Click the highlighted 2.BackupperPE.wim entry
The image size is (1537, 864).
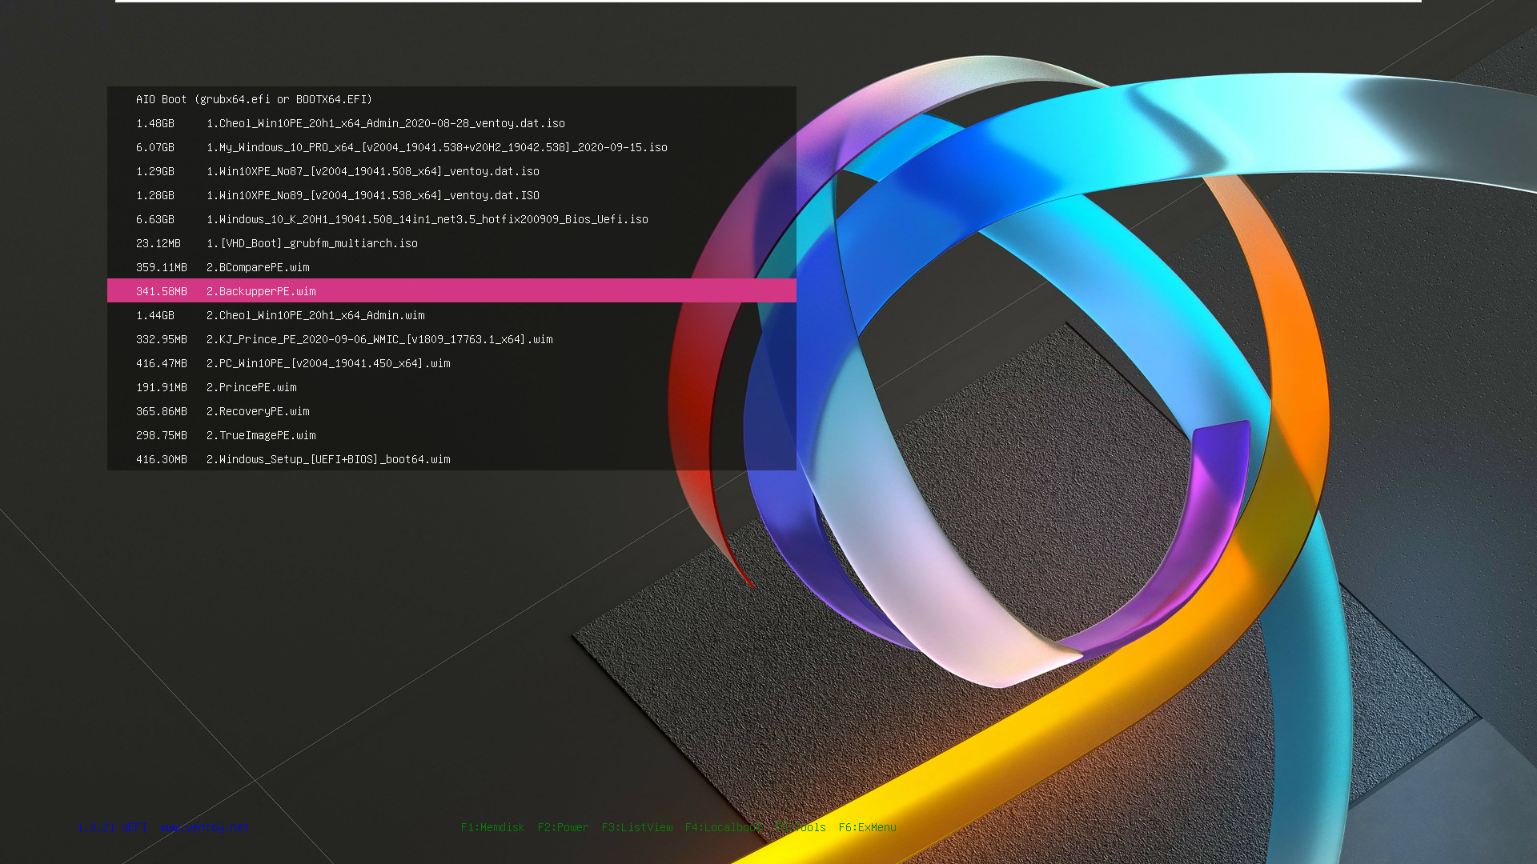451,291
